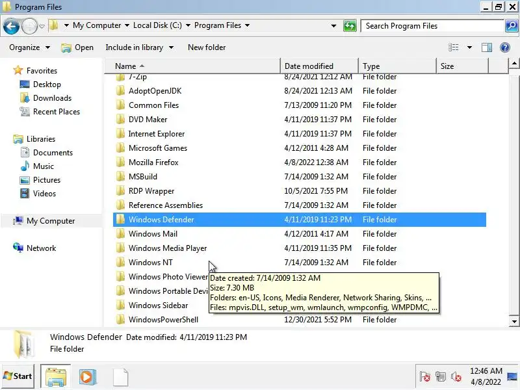Click the scrollbar up arrow
The width and height of the screenshot is (520, 390).
point(514,63)
